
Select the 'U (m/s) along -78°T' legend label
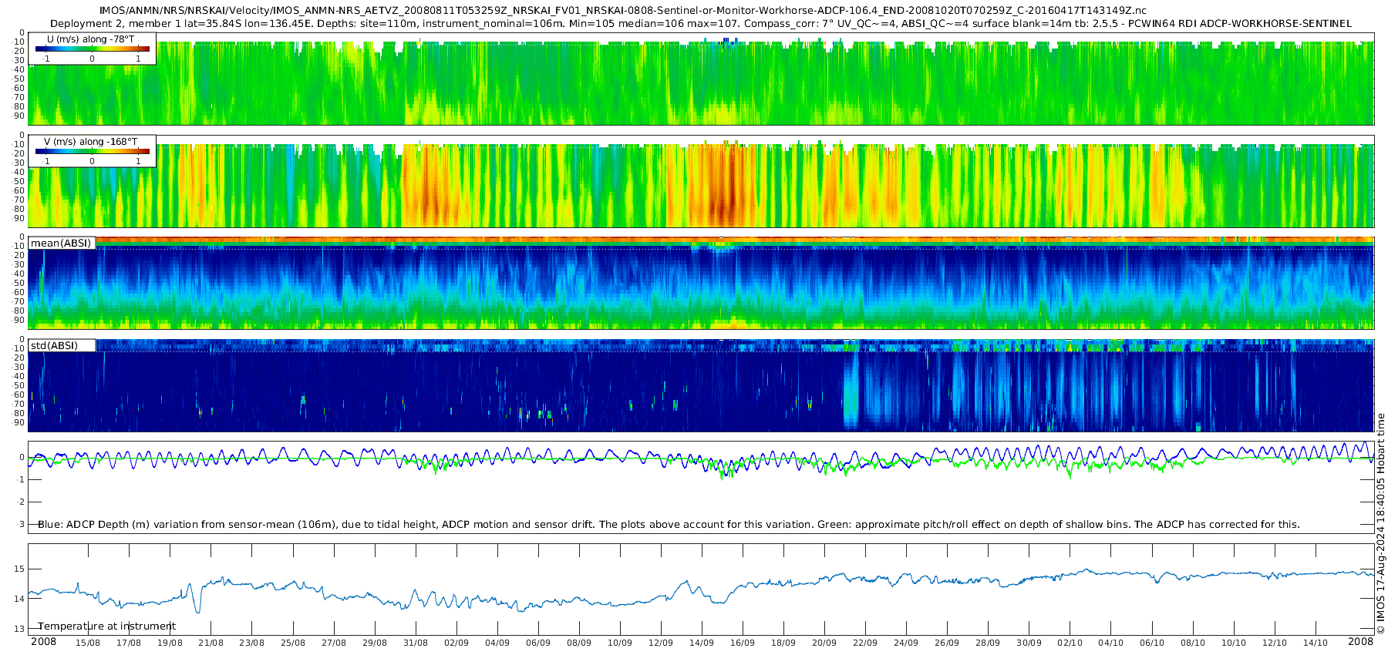point(90,39)
